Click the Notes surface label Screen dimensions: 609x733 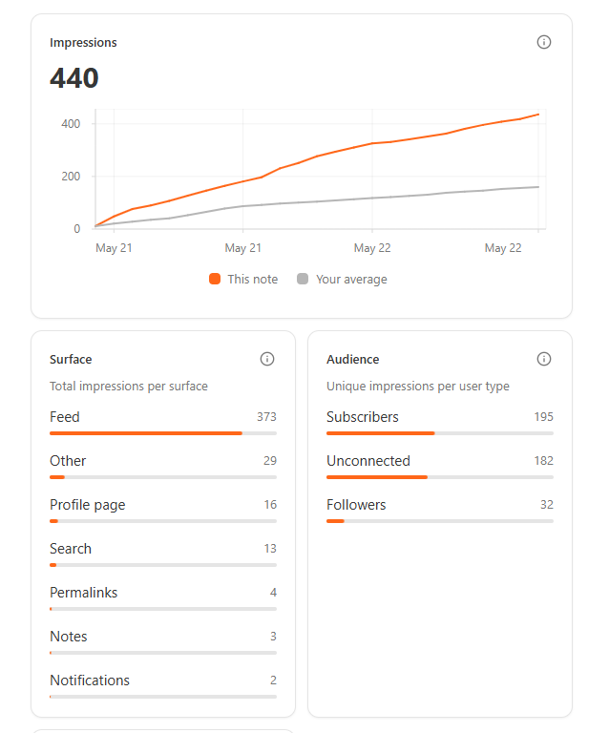tap(68, 637)
